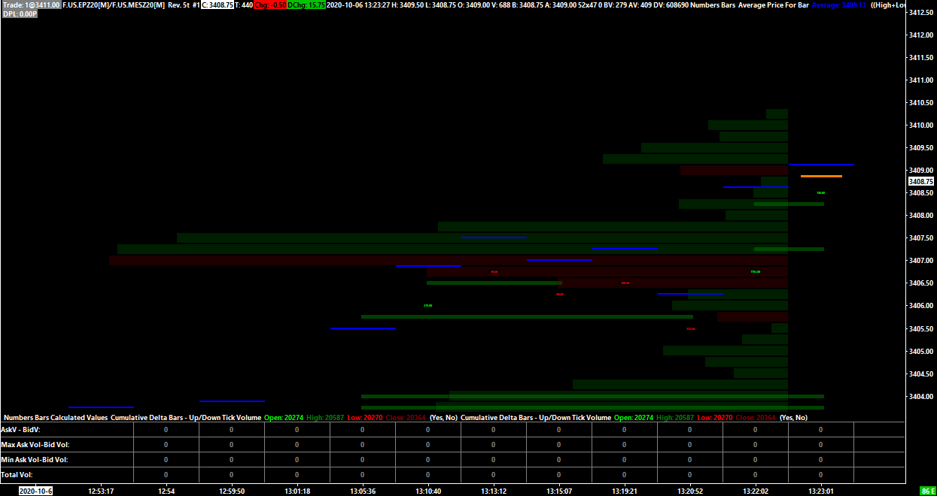This screenshot has width=937, height=496.
Task: Click the Average Price For Bar study label
Action: [774, 5]
